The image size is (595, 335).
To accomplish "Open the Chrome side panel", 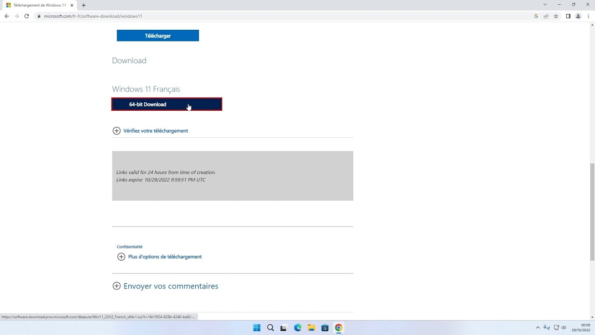I will click(568, 16).
